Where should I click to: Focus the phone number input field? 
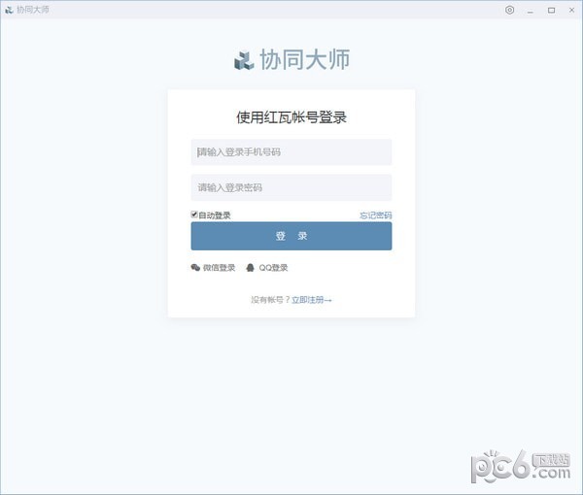(x=291, y=151)
